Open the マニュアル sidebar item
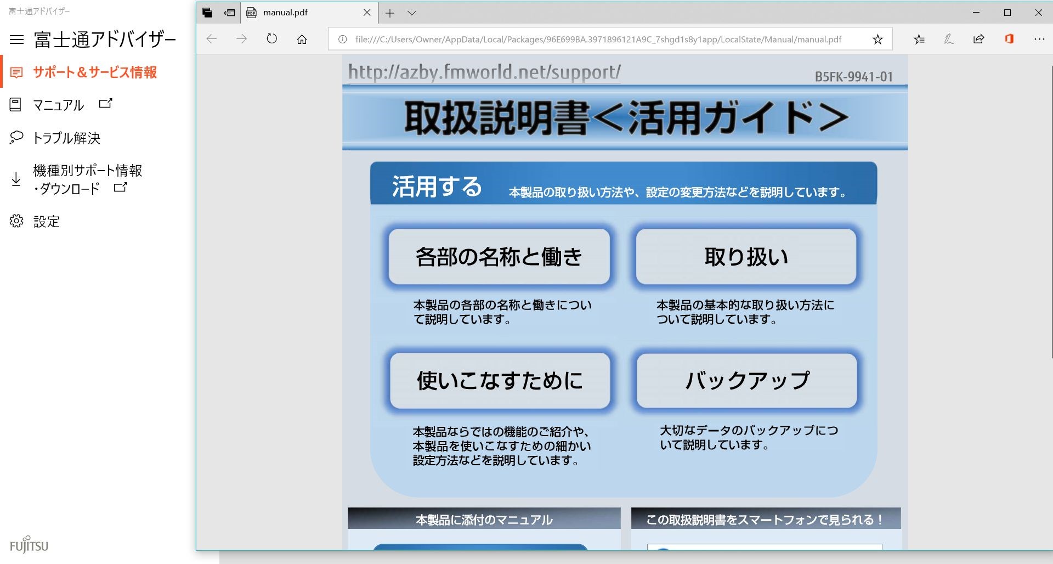Image resolution: width=1053 pixels, height=564 pixels. click(x=59, y=105)
